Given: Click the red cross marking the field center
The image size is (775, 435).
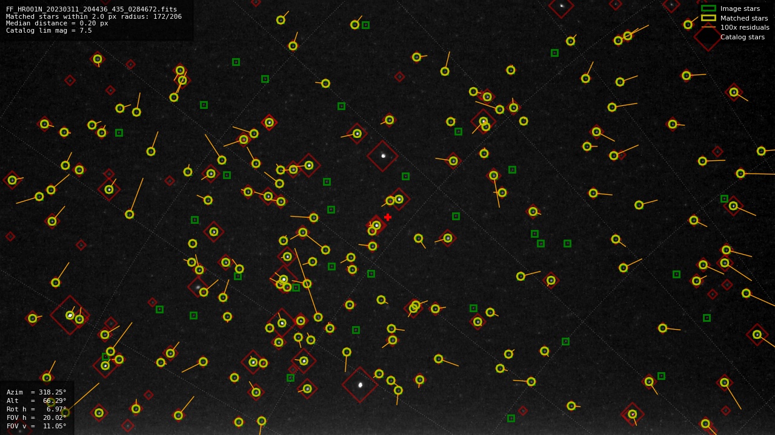Looking at the screenshot, I should click(x=388, y=217).
